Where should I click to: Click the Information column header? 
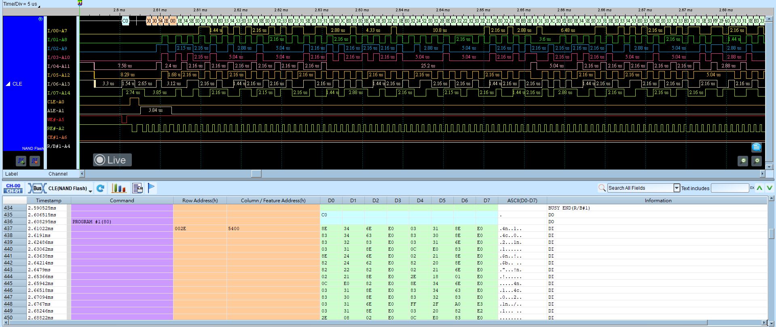(x=658, y=200)
